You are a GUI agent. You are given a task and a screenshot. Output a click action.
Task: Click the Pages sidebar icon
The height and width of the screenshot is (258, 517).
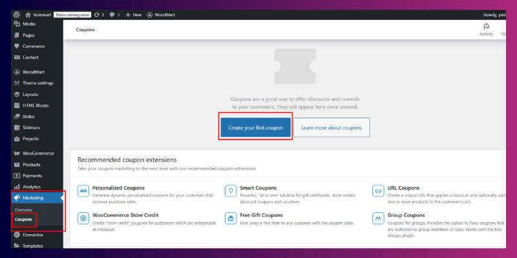tap(17, 35)
